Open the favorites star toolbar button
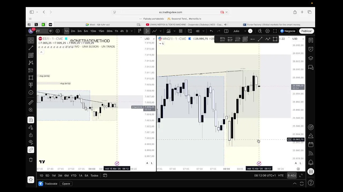Screen dimensions: 343x192 click(31, 180)
